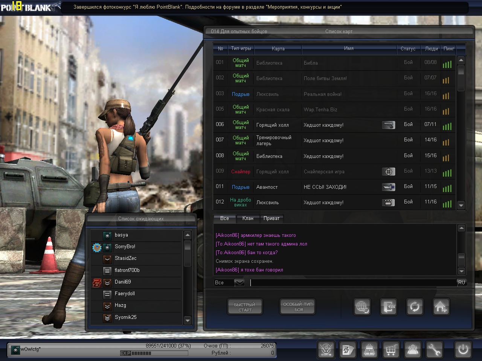482x361 pixels.
Task: Click Очков (ГП) value 26075
Action: pos(267,346)
